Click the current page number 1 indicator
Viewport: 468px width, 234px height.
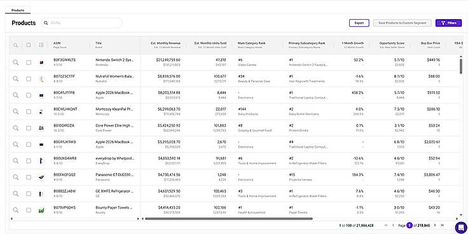[x=410, y=225]
